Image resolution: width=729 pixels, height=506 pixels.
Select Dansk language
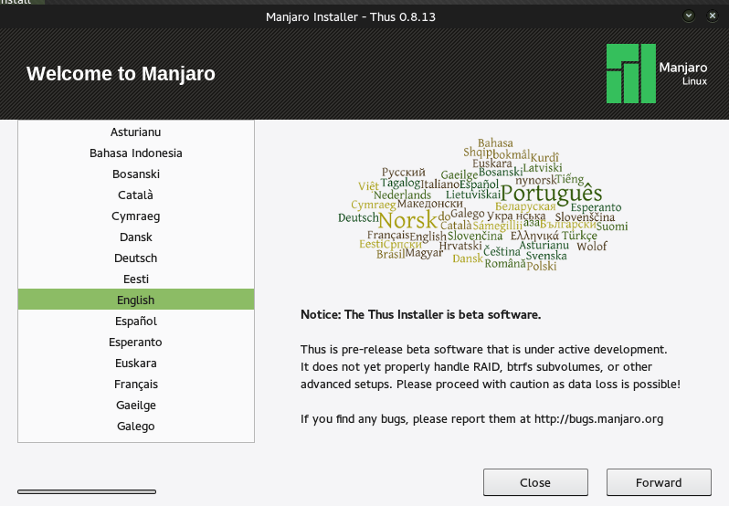pyautogui.click(x=136, y=237)
